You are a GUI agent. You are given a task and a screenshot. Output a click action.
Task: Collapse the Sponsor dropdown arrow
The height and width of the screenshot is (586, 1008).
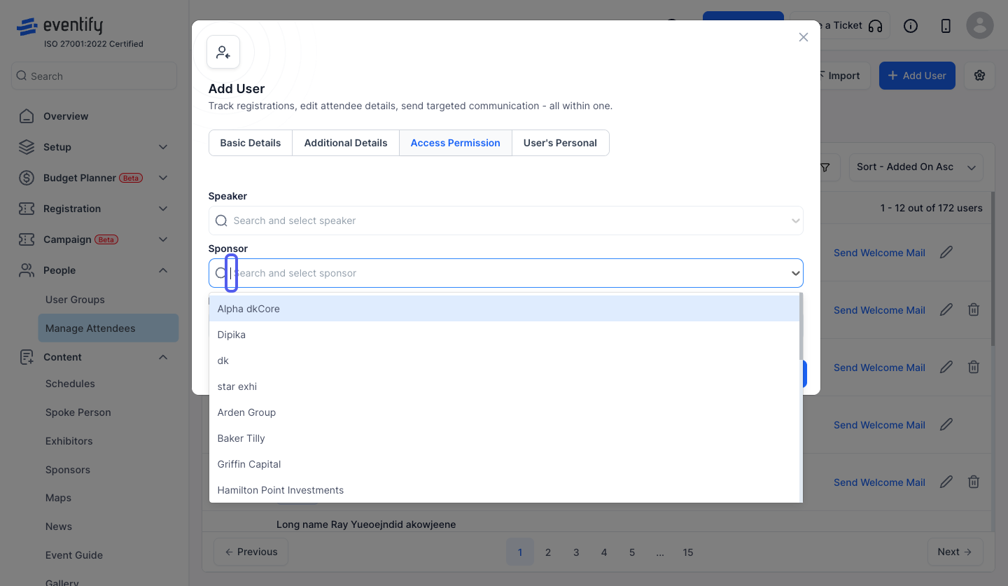(x=796, y=273)
